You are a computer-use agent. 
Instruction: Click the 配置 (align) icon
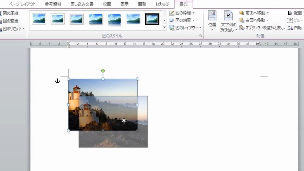point(290,13)
